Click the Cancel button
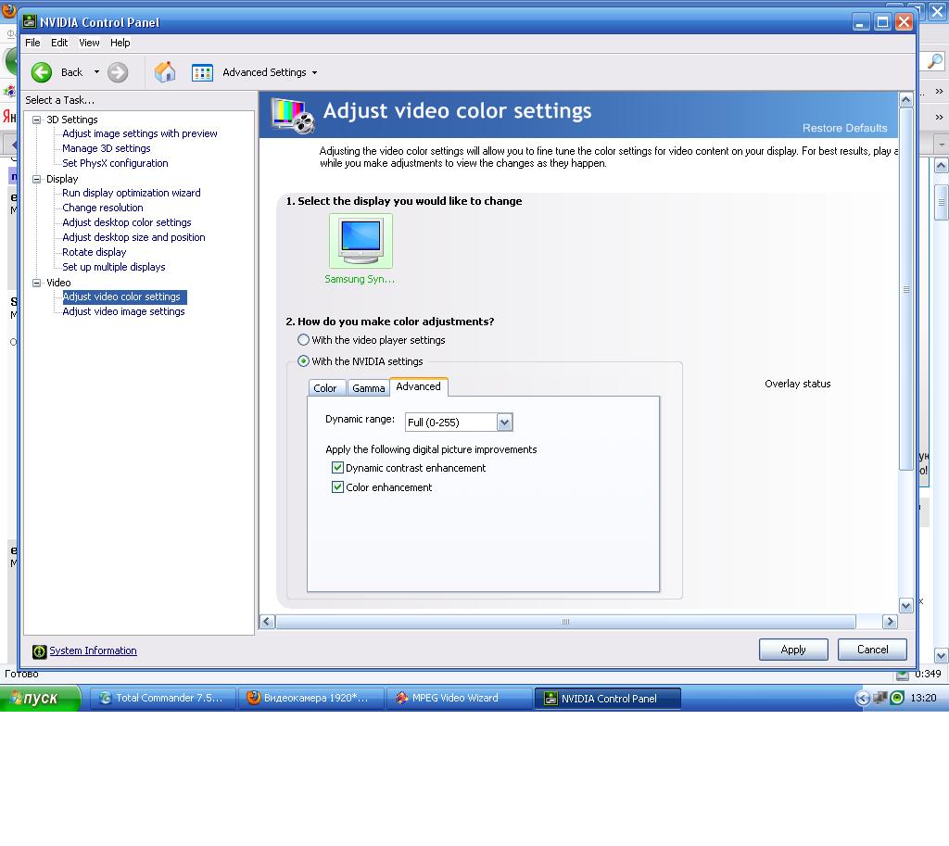 click(872, 650)
